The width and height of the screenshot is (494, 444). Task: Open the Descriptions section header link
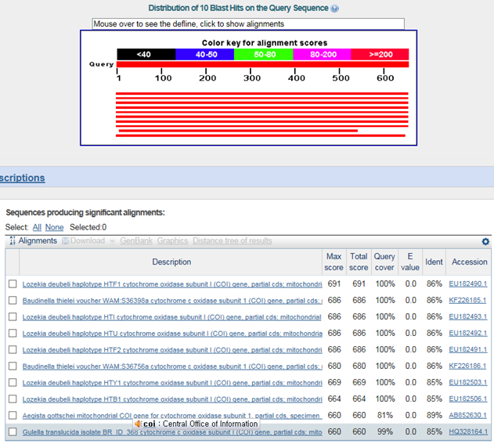point(23,178)
